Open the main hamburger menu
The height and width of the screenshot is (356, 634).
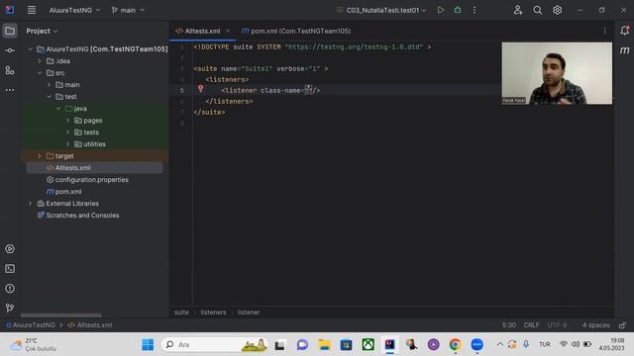point(32,10)
